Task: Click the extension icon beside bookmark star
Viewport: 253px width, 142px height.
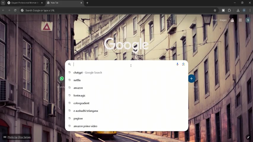Action: pyautogui.click(x=223, y=10)
